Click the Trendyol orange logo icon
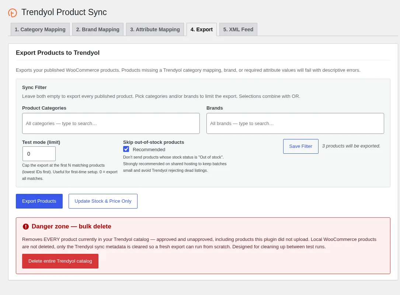 point(13,13)
